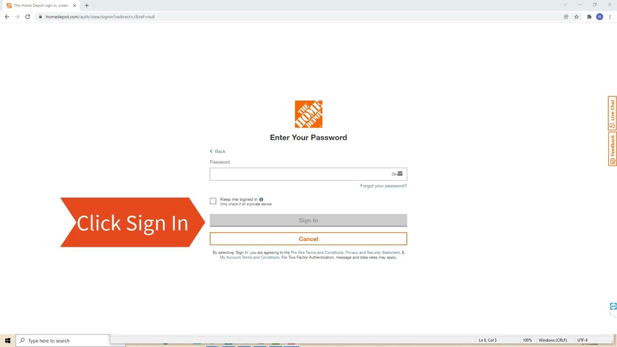The height and width of the screenshot is (347, 617).
Task: Open the Feedback side tab
Action: (x=613, y=148)
